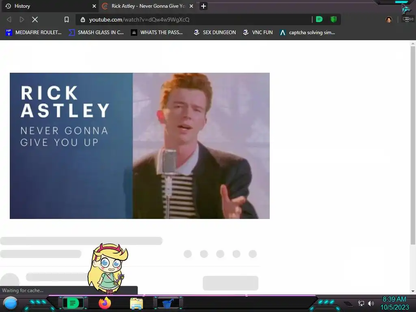The image size is (416, 312).
Task: Open the profile avatar in the toolbar
Action: (389, 19)
